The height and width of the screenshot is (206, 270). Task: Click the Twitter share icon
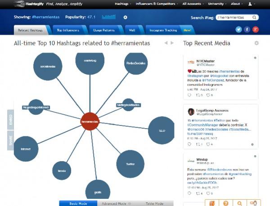pyautogui.click(x=238, y=30)
